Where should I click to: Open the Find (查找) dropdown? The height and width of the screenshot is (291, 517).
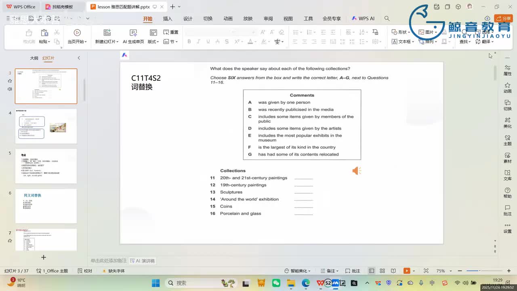click(465, 42)
